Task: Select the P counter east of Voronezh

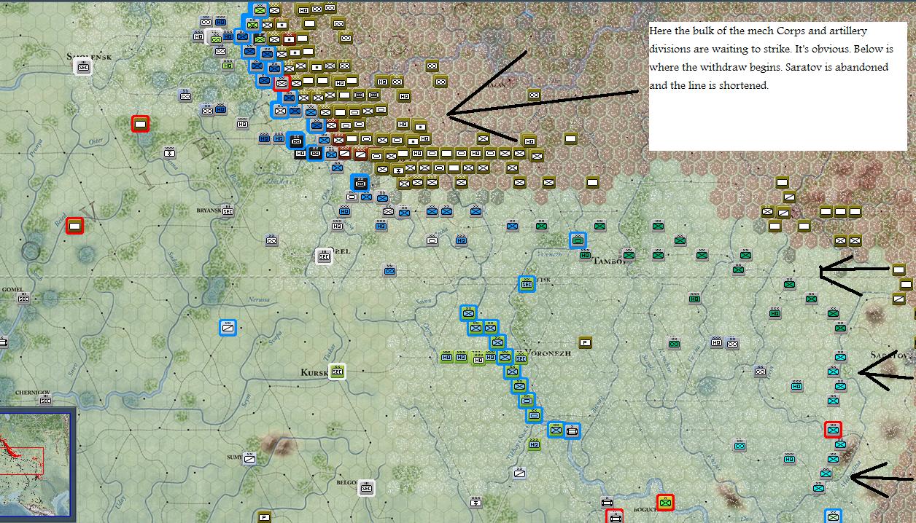Action: [x=585, y=342]
